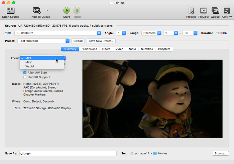Click the yellow minimize window button
234x164 pixels.
[9, 3]
